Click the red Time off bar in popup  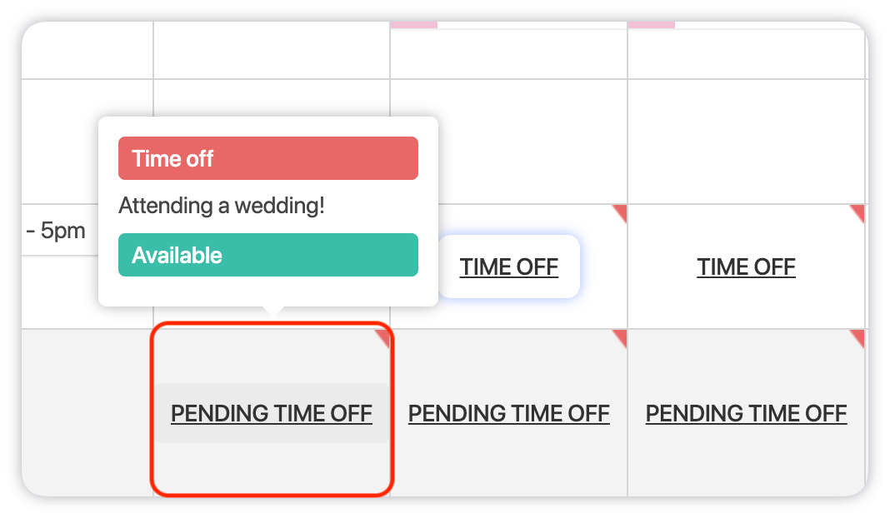(x=267, y=158)
